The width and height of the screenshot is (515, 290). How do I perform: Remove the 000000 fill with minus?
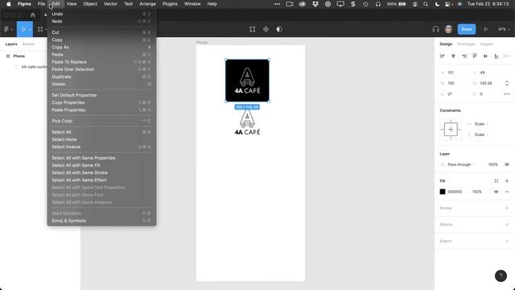507,192
